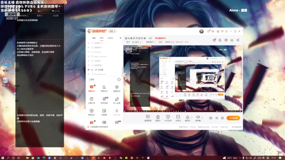The height and width of the screenshot is (160, 285).
Task: Click the 修改 button beside stream title
Action: [x=150, y=38]
